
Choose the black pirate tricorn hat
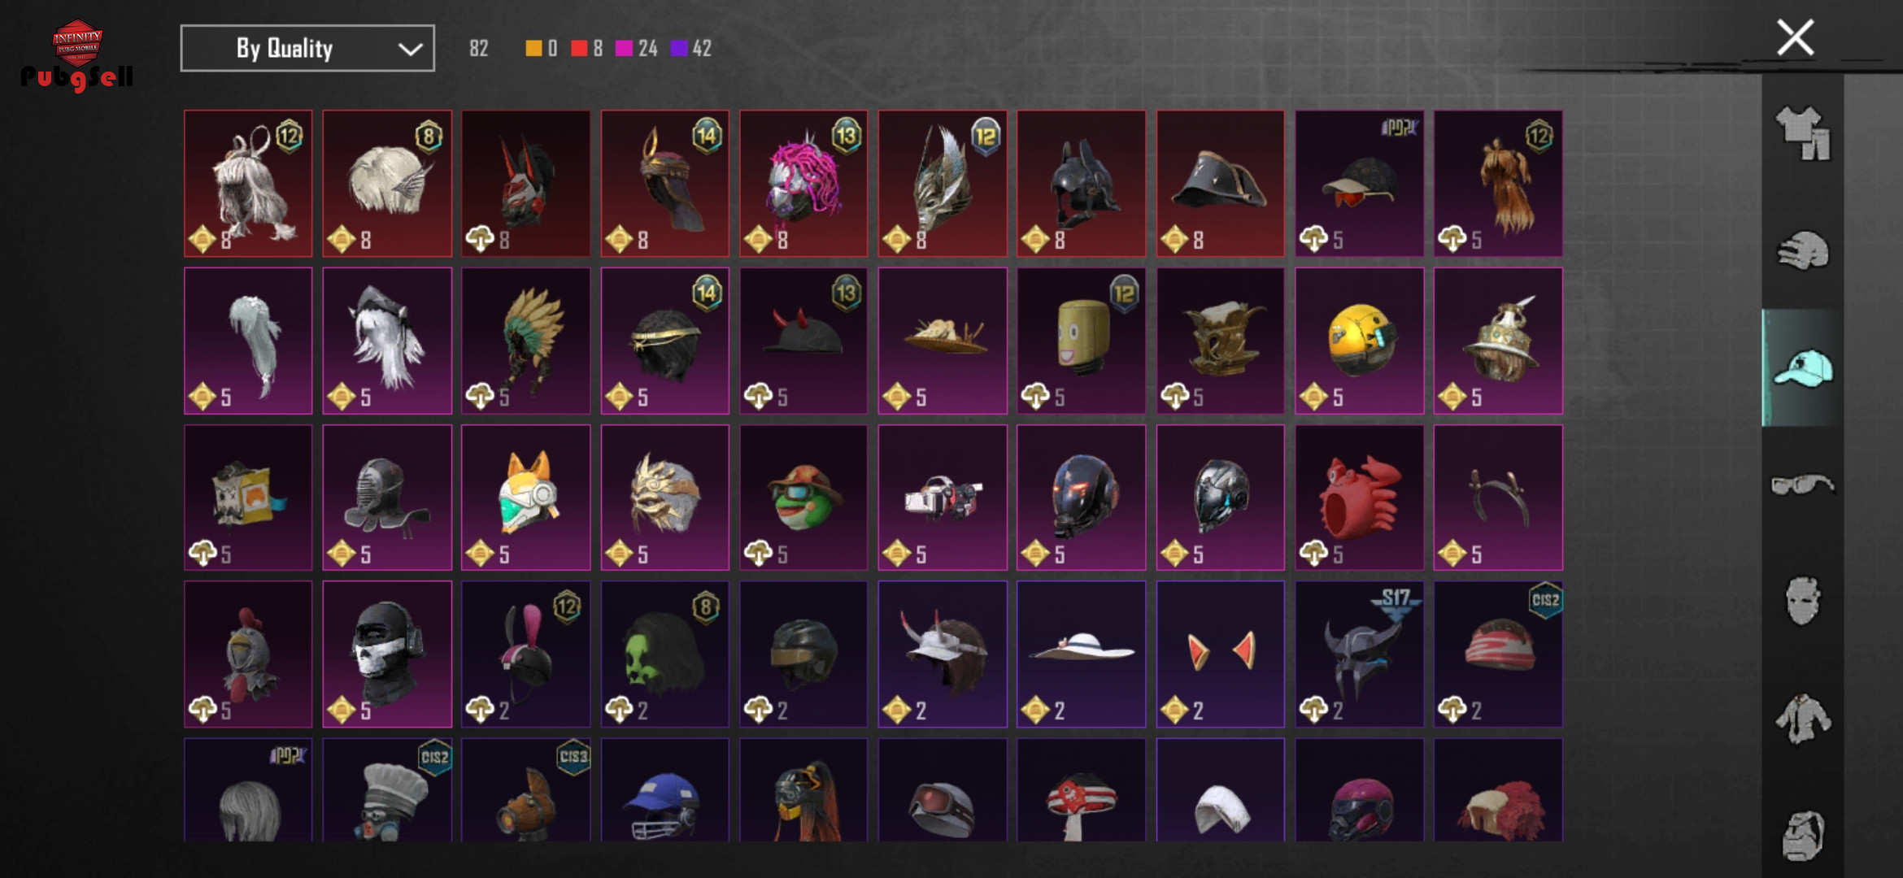pyautogui.click(x=1220, y=184)
